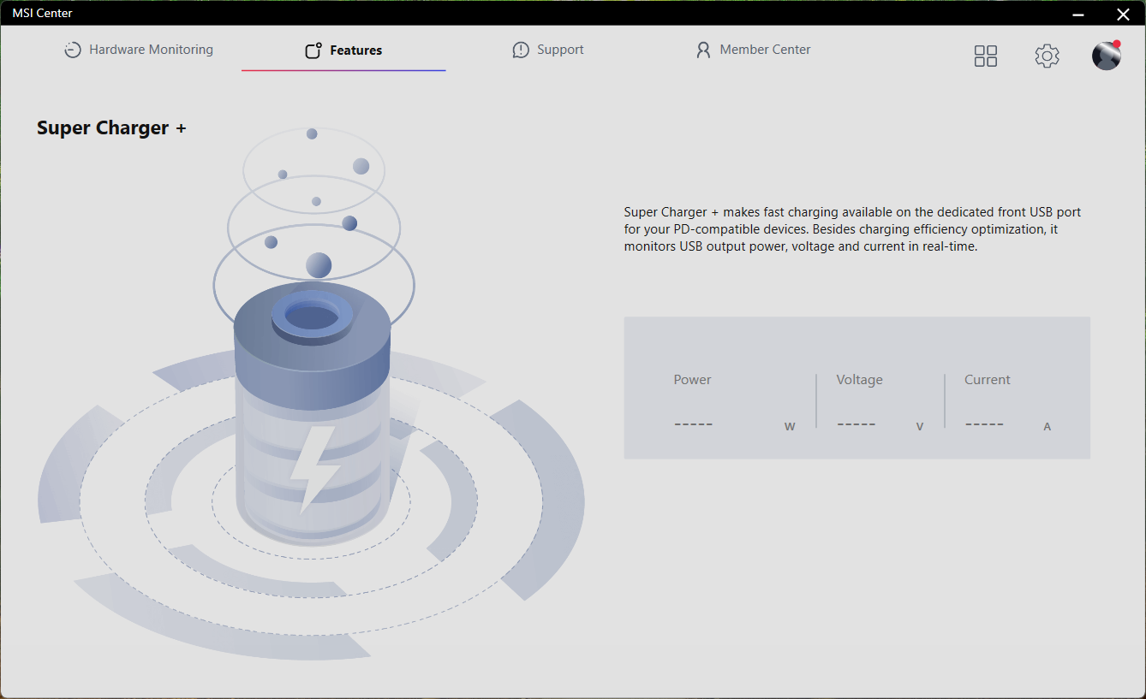This screenshot has height=699, width=1146.
Task: Click the user profile avatar
Action: [1107, 56]
